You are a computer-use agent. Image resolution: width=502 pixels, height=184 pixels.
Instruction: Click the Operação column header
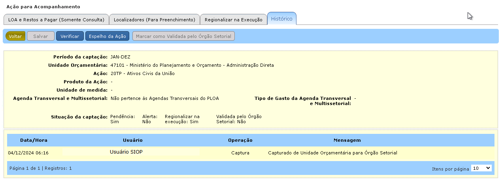pyautogui.click(x=240, y=140)
